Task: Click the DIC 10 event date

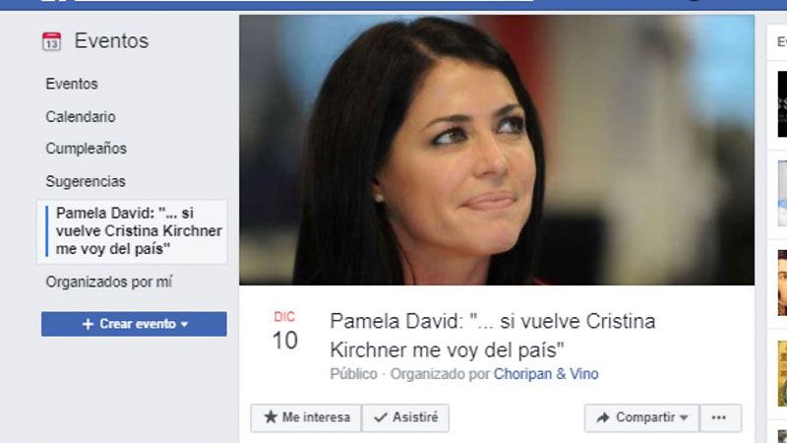Action: [x=285, y=332]
